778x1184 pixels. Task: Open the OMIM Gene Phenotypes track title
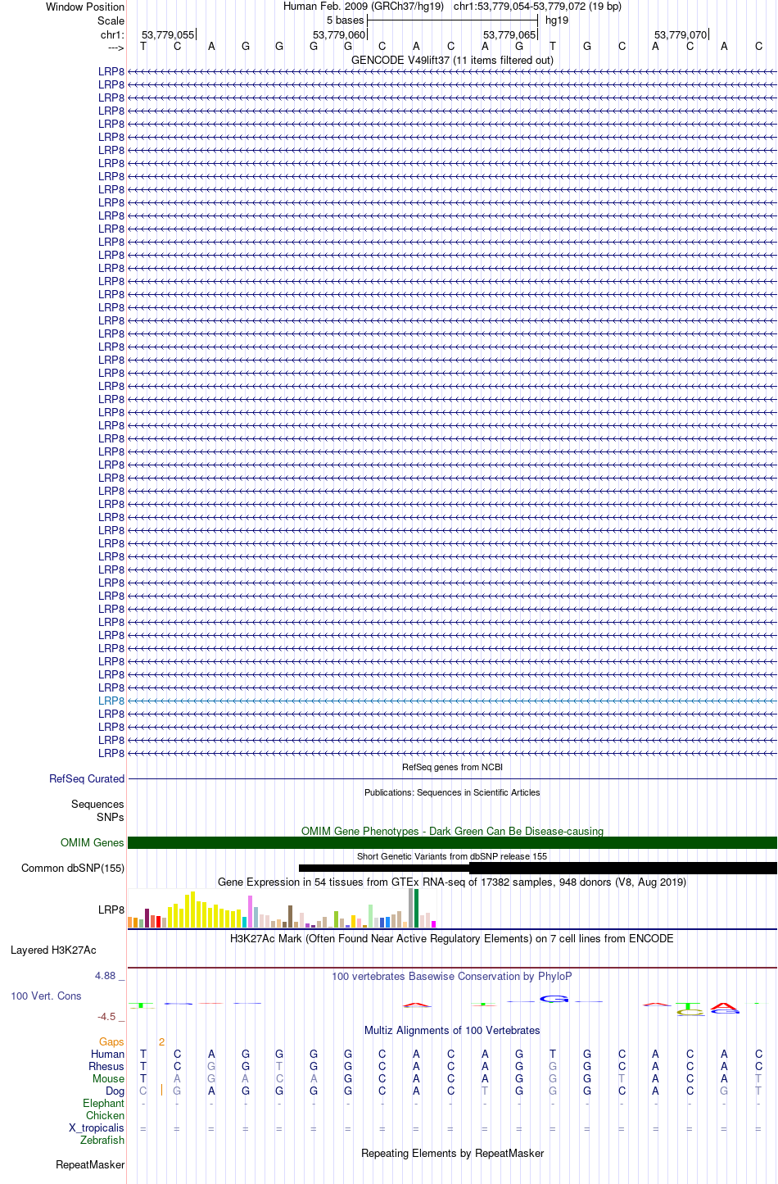tap(452, 831)
